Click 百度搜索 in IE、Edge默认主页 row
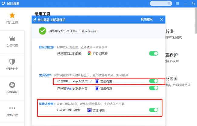 106,81
